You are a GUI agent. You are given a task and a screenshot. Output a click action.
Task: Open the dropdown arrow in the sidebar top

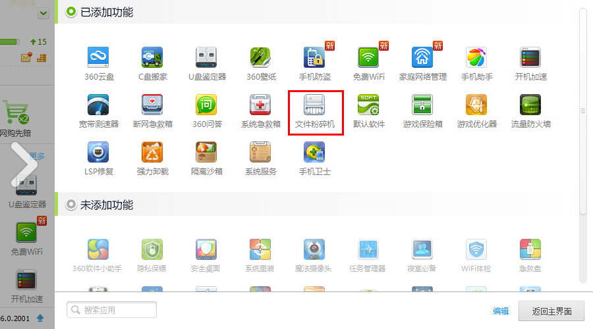43,14
